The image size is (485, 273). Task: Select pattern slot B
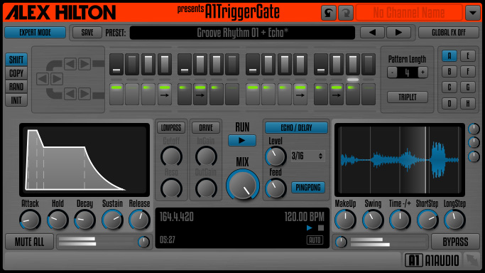pos(449,72)
